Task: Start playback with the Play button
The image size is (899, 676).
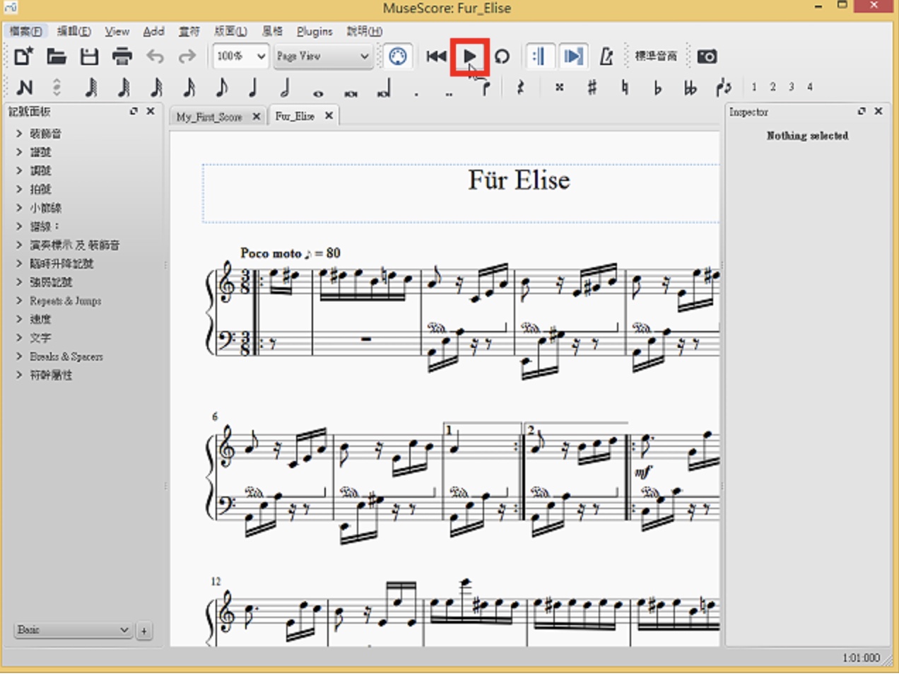Action: 469,56
